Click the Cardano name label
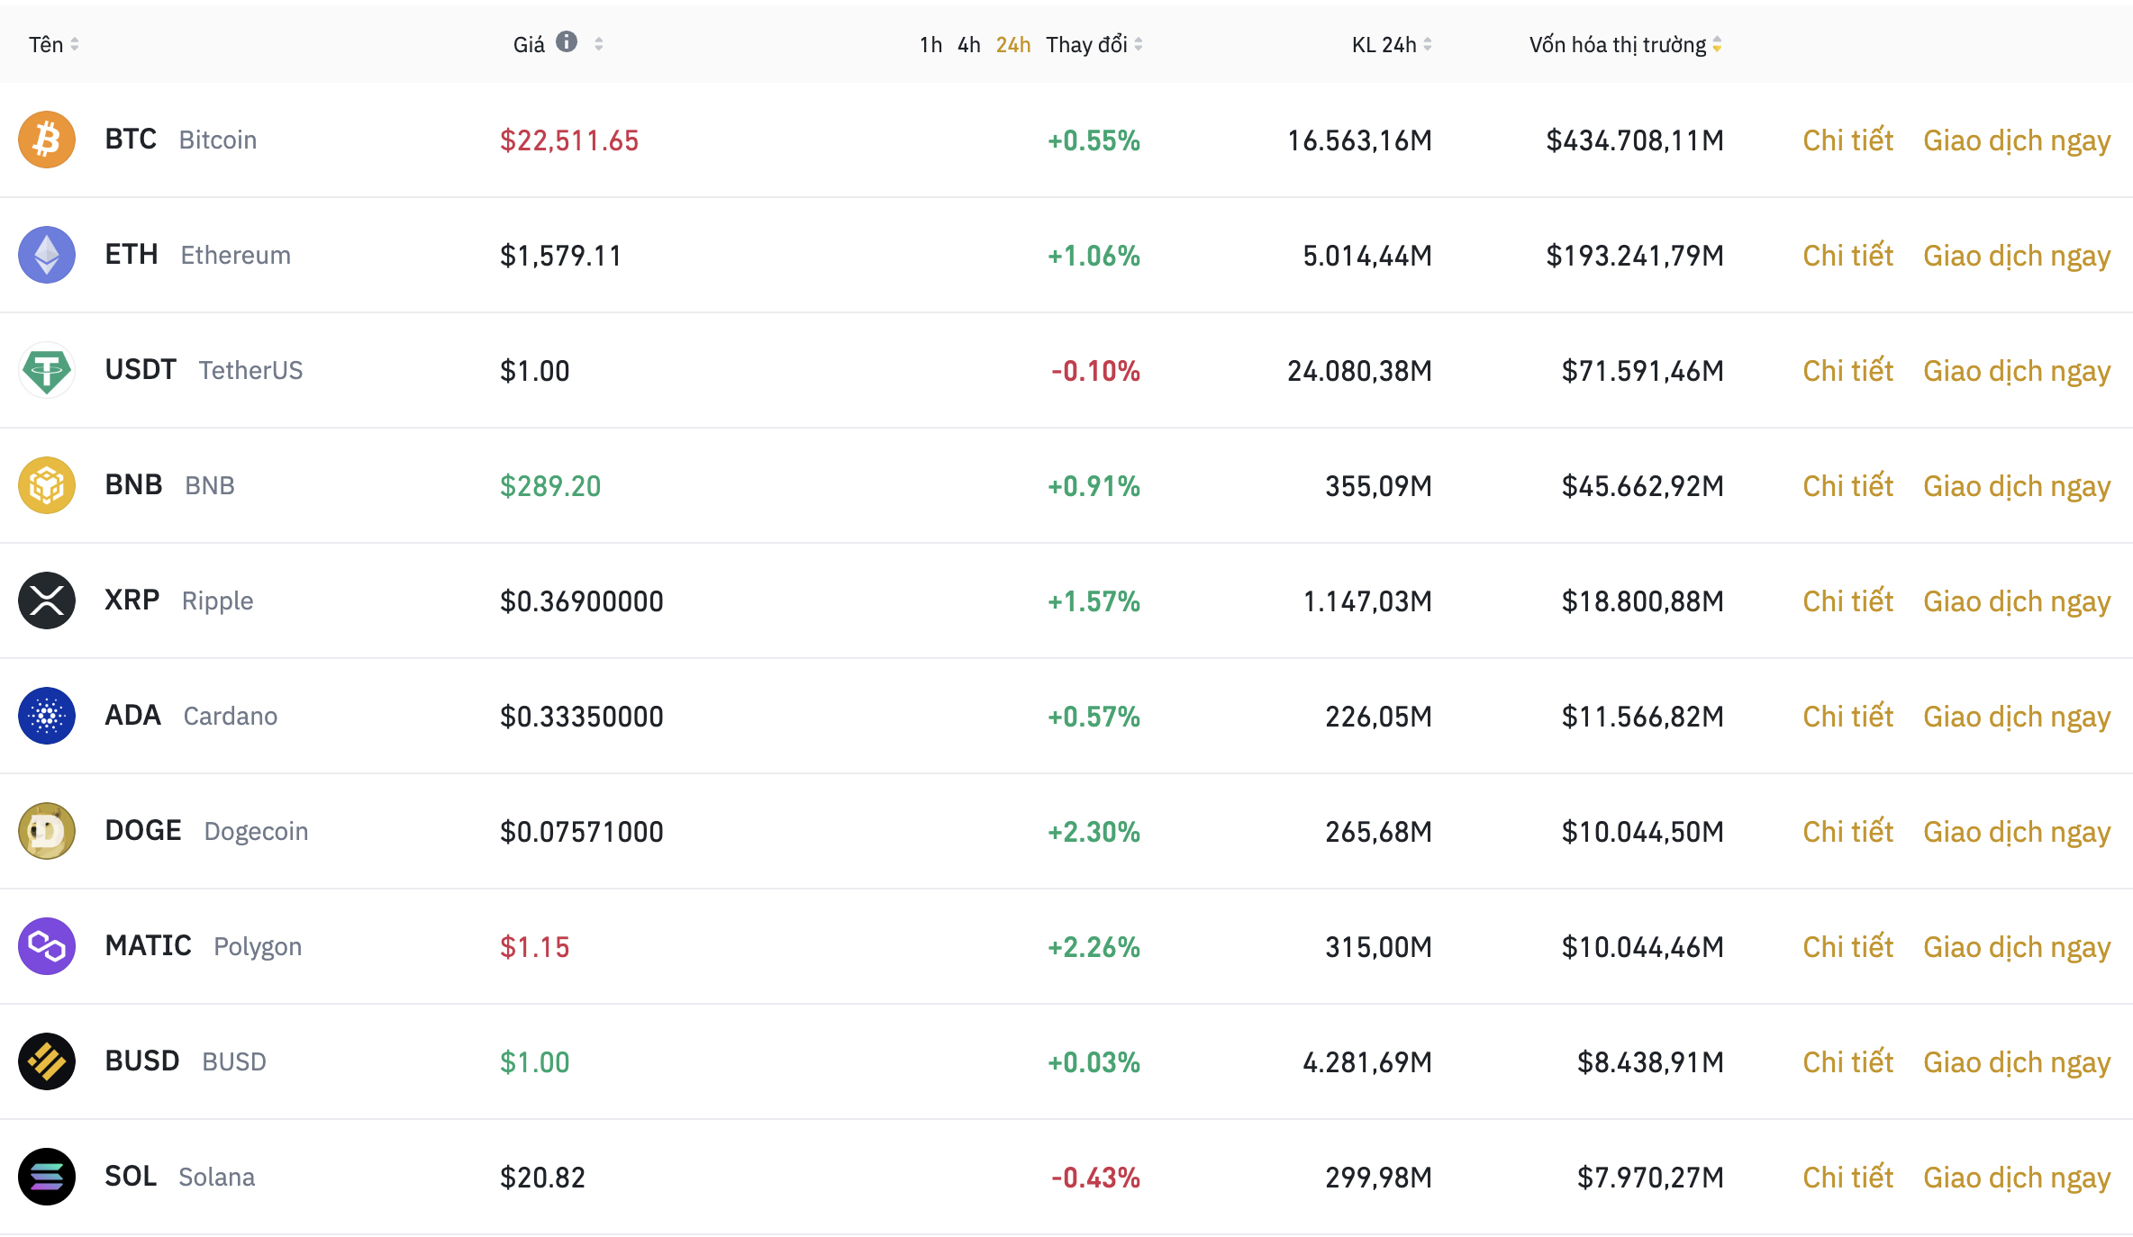 point(231,717)
